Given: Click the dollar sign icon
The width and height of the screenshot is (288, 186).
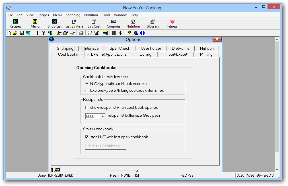Looking at the screenshot, I should pos(120,33).
